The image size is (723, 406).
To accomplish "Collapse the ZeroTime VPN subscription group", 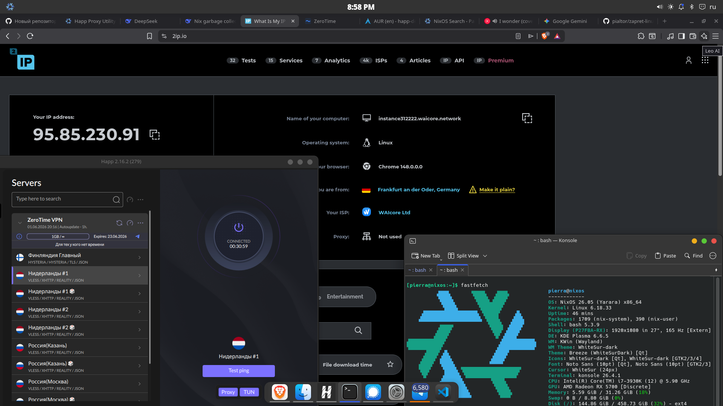I will (20, 223).
